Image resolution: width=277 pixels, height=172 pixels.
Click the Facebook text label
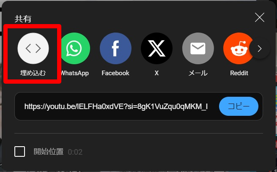(115, 73)
